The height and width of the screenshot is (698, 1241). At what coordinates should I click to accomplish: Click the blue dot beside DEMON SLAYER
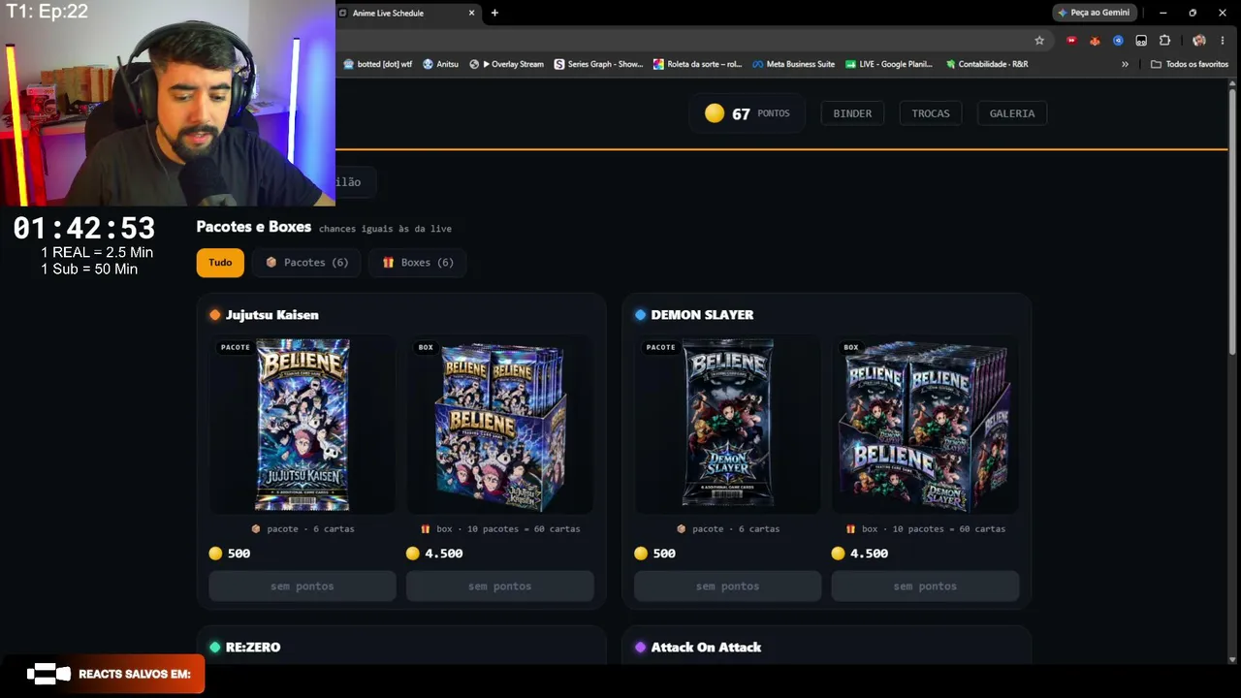pyautogui.click(x=640, y=315)
